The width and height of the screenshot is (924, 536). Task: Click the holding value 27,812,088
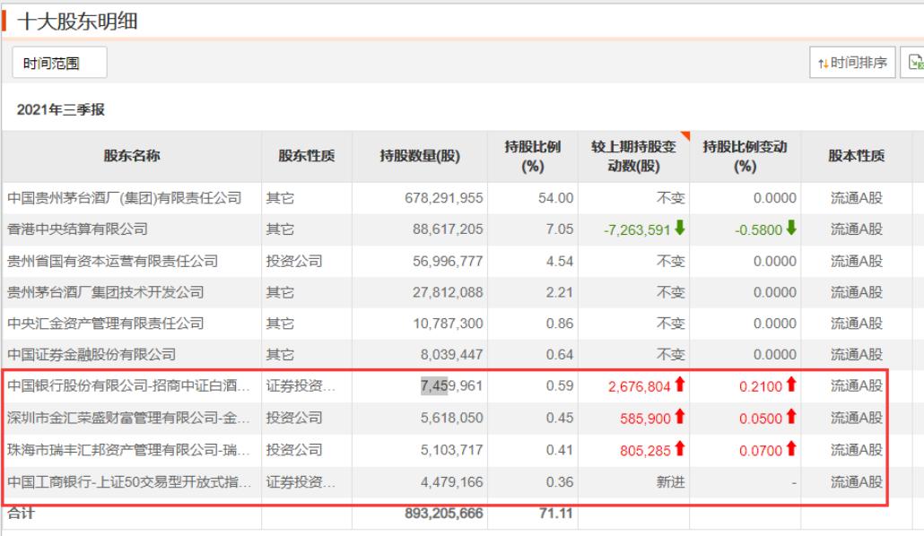(448, 292)
